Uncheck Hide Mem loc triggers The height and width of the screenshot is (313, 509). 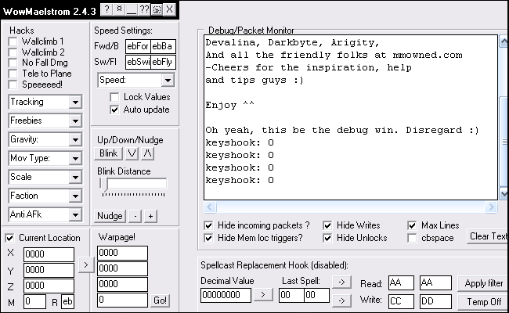[208, 238]
